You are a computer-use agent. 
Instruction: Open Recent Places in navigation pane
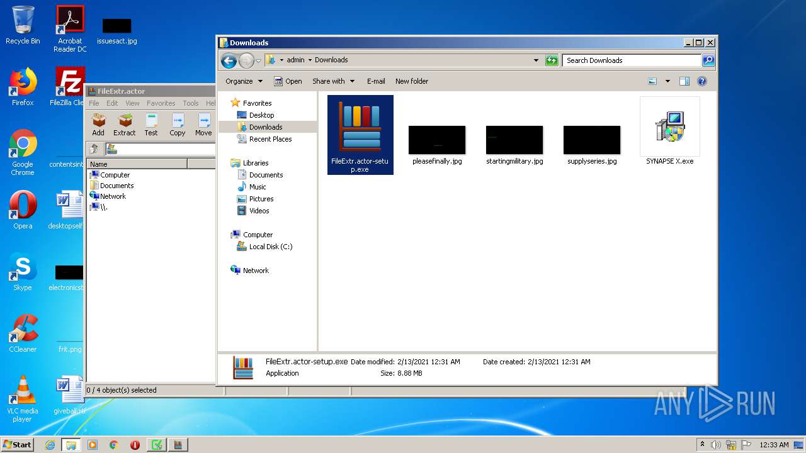click(270, 139)
